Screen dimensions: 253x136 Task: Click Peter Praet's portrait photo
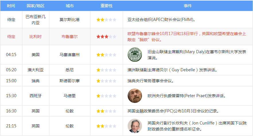point(135,96)
